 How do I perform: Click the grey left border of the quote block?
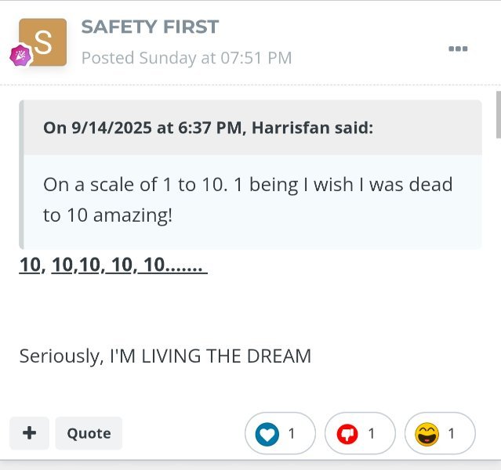pos(21,174)
